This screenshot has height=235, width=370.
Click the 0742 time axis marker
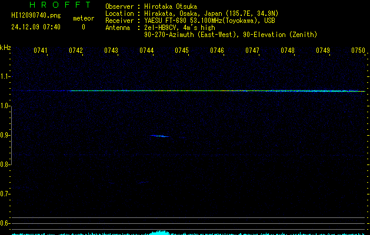click(76, 51)
